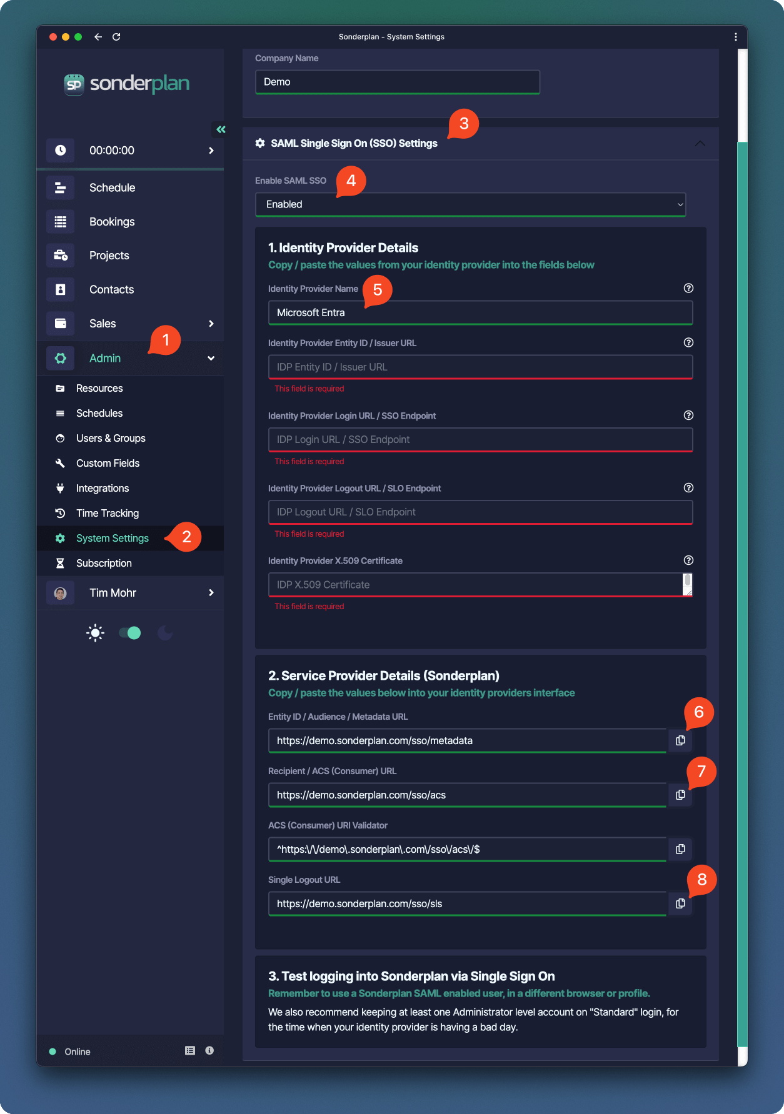Click the Projects briefcase icon
This screenshot has width=784, height=1114.
pos(61,256)
